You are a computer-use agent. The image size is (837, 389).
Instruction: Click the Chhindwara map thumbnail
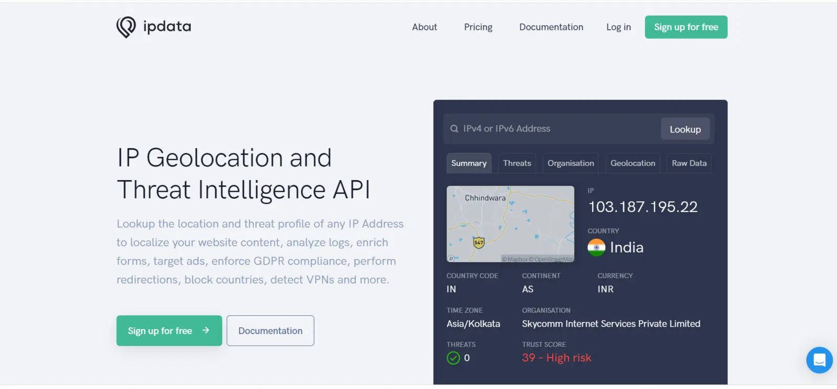tap(511, 224)
